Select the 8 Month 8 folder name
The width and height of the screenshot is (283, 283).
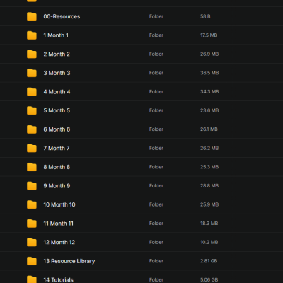57,167
